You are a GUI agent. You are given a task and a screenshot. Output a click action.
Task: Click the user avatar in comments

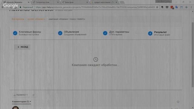click(x=15, y=107)
